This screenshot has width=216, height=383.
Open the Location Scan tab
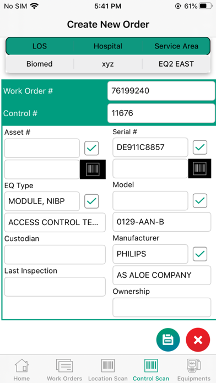click(108, 370)
